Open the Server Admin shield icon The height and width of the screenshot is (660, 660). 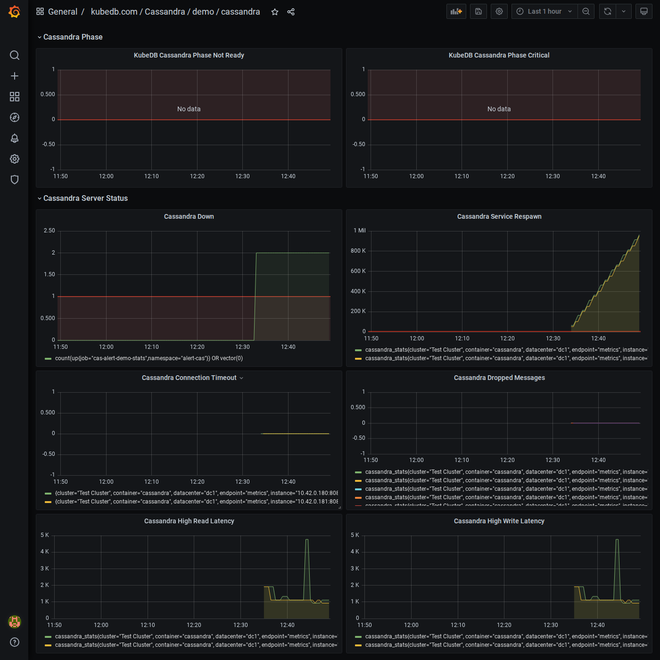click(x=15, y=180)
